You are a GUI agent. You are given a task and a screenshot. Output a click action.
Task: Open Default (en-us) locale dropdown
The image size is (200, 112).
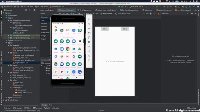click(x=123, y=14)
